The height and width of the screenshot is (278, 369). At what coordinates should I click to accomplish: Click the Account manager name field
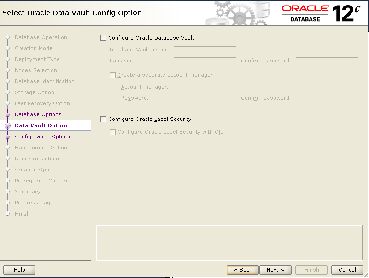click(x=205, y=88)
